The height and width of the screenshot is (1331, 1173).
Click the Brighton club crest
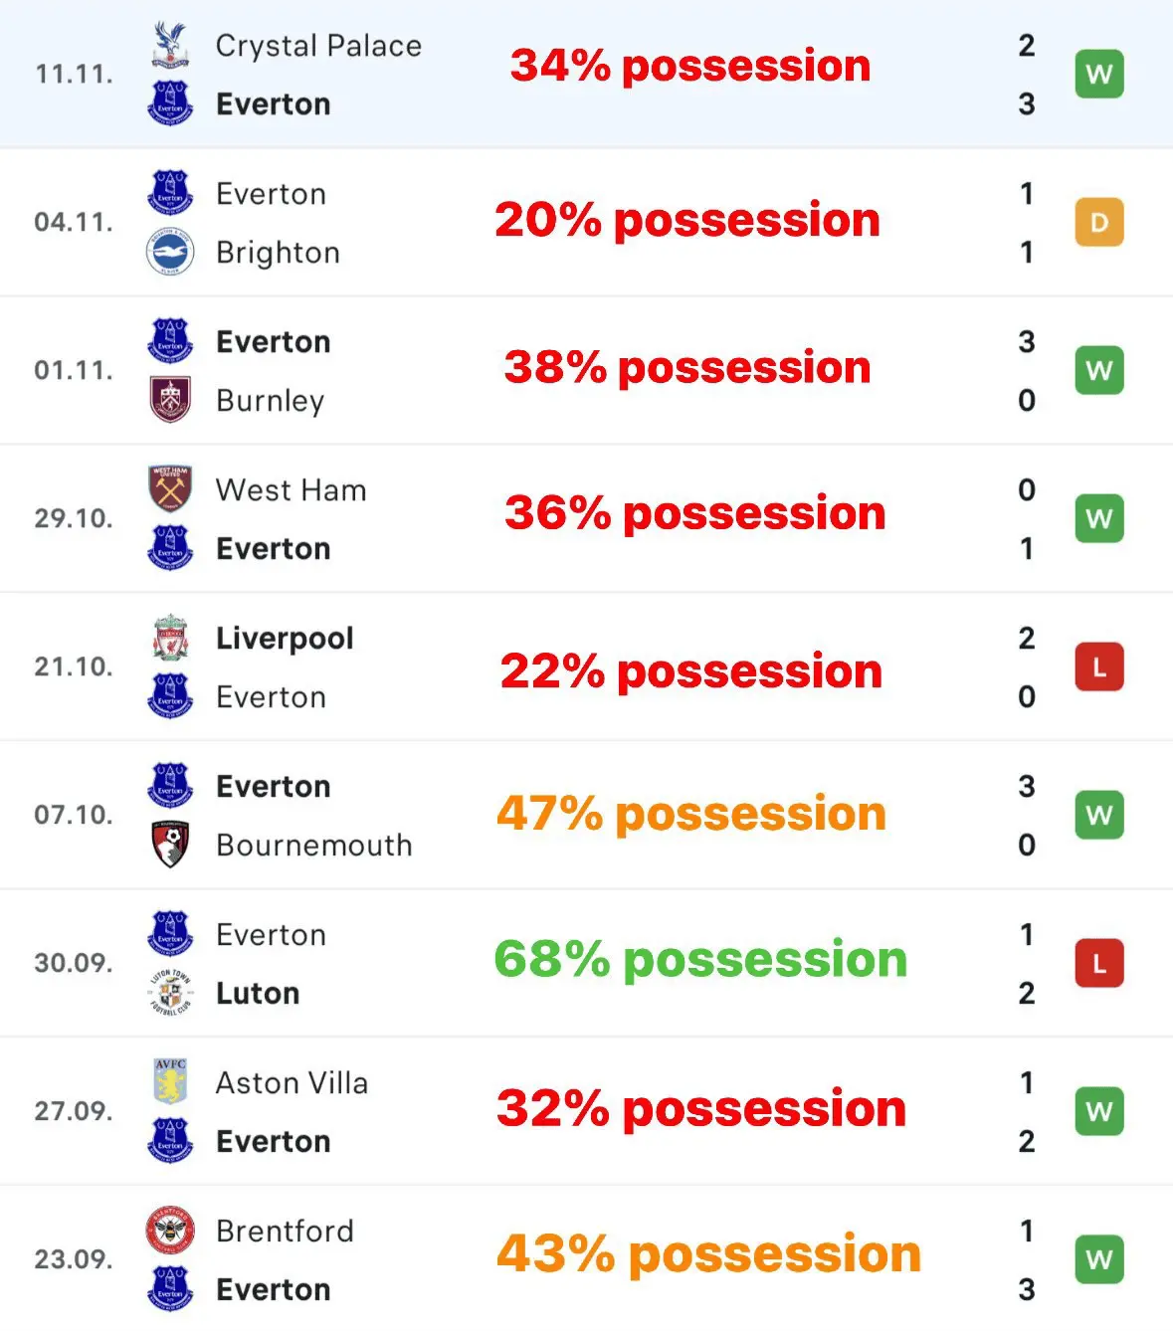(170, 252)
